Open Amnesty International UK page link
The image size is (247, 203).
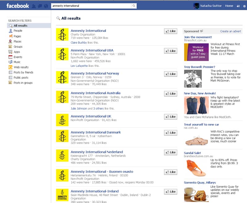point(91,116)
